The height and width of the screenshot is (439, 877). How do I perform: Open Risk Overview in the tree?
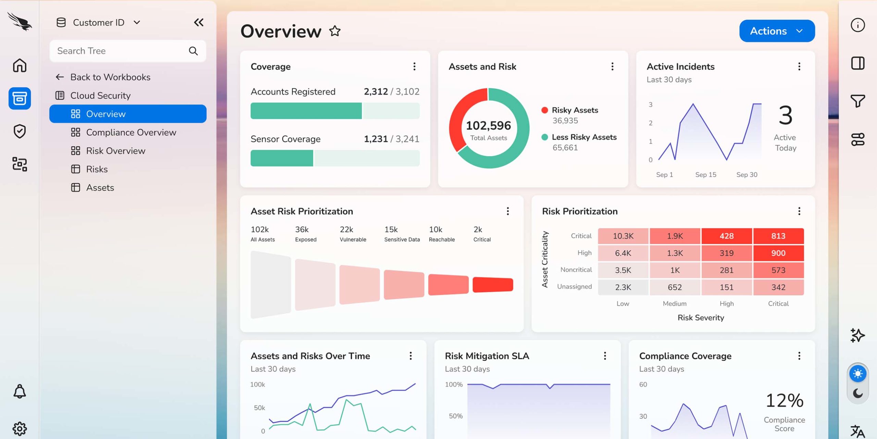point(128,151)
